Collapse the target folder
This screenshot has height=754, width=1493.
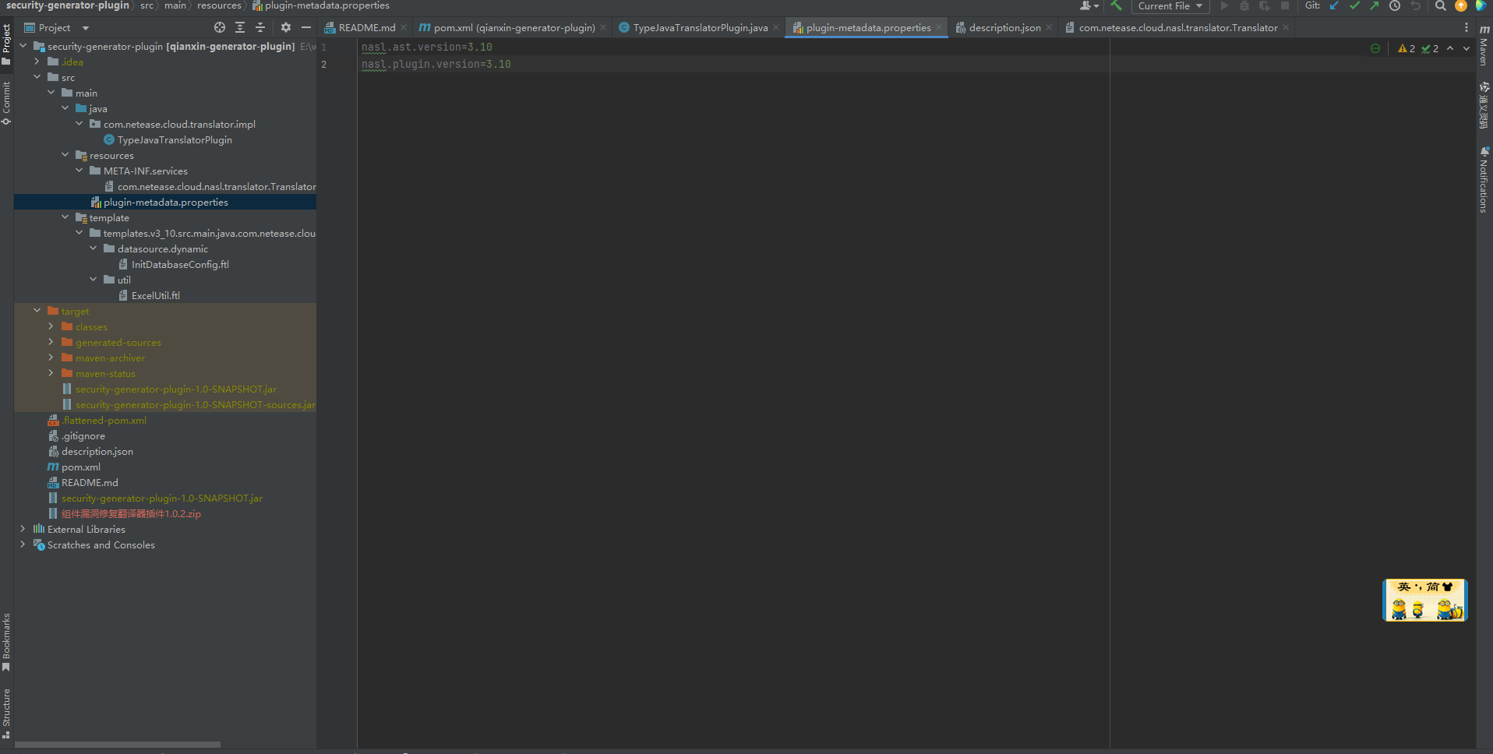(x=37, y=311)
